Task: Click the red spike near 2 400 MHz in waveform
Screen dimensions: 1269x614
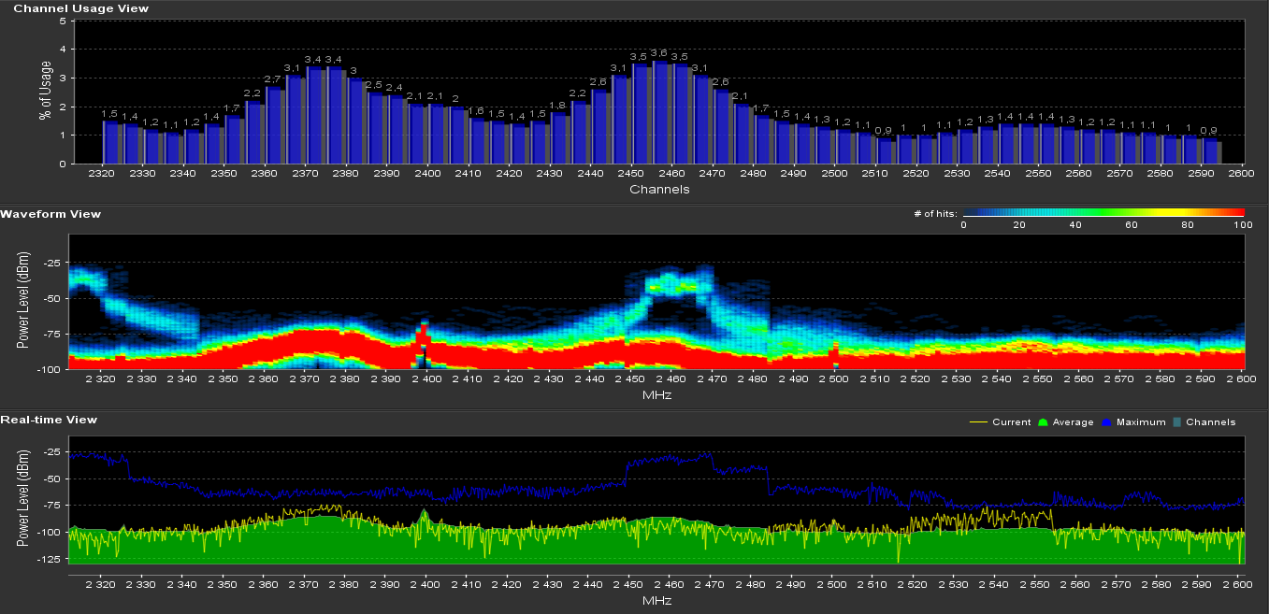Action: [424, 334]
